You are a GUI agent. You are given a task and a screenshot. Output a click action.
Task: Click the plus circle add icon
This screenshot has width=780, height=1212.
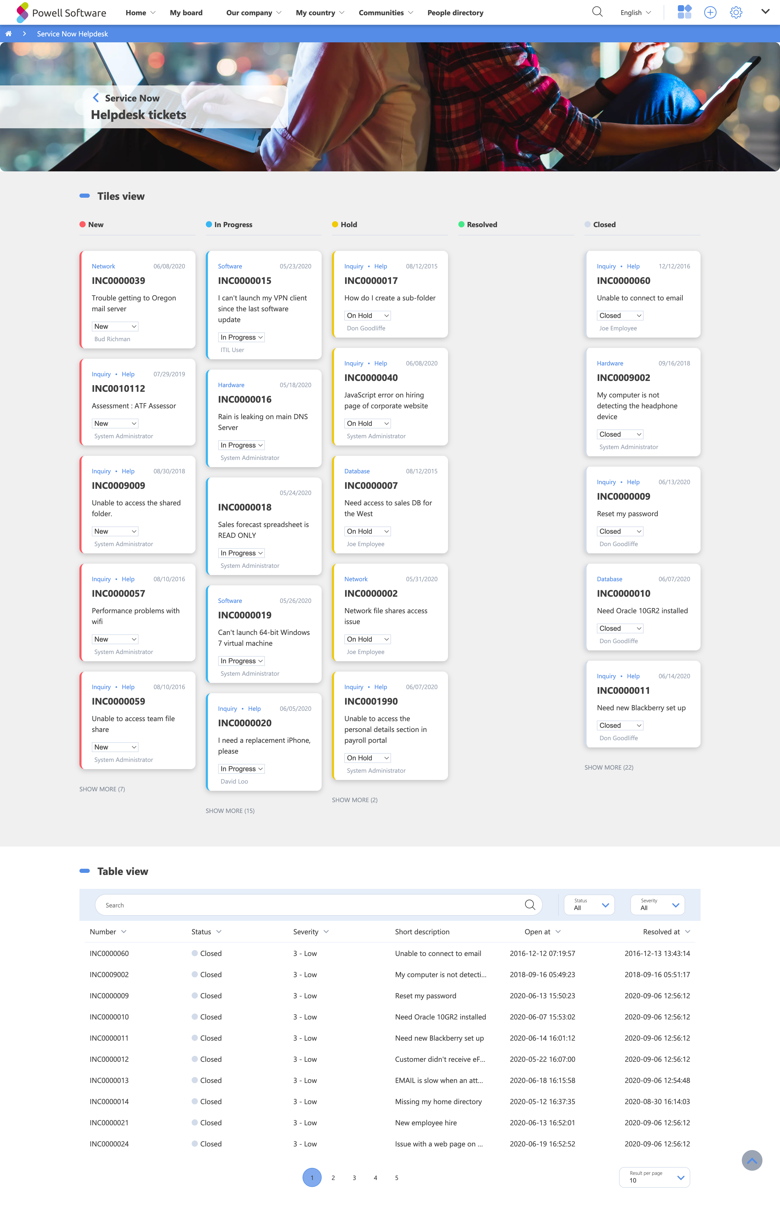710,13
